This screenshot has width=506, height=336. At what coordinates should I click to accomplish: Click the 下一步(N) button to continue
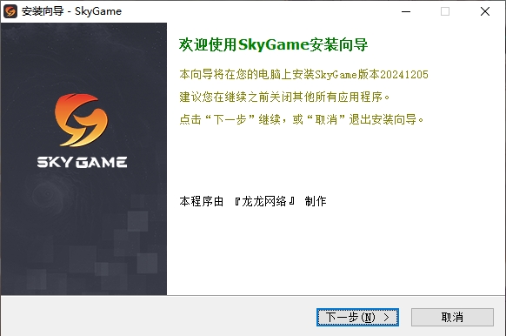357,317
